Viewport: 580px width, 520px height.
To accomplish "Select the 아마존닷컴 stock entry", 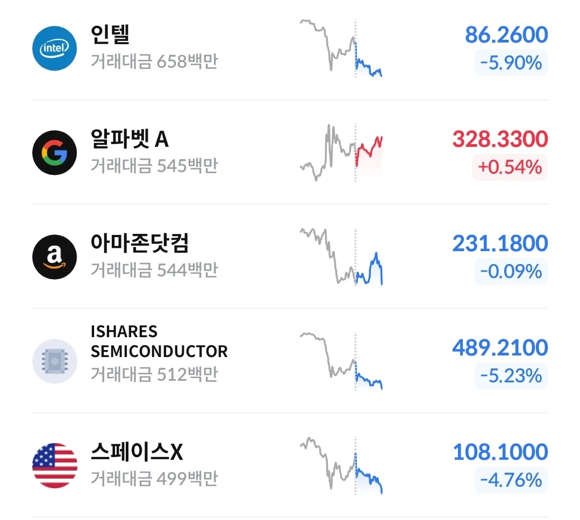I will (290, 257).
